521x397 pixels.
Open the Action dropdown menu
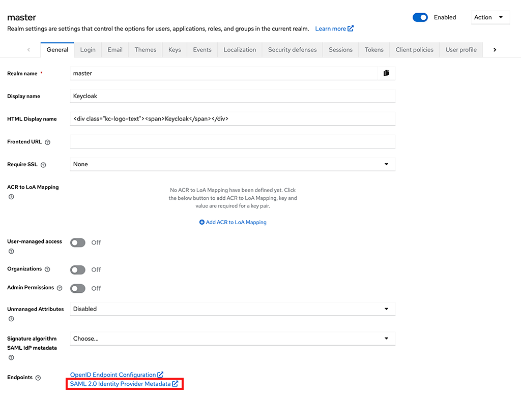[x=489, y=17]
